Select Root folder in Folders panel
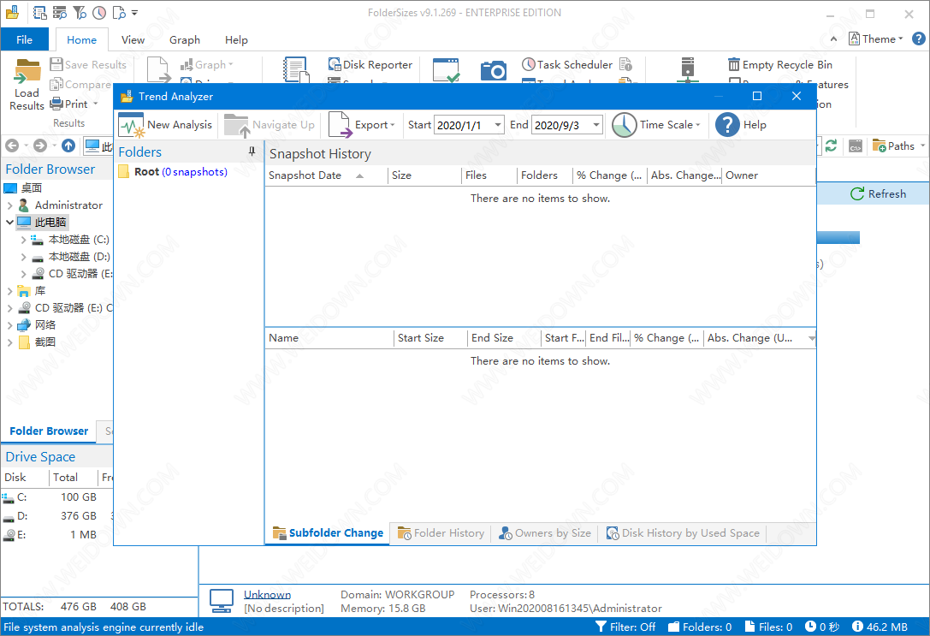 tap(173, 172)
